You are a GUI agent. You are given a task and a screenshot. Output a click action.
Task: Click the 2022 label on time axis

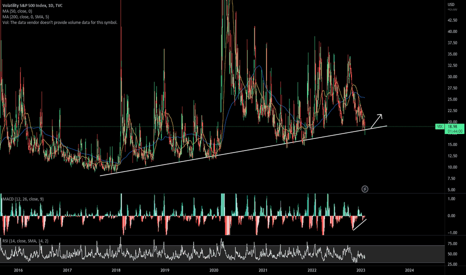tap(312, 270)
